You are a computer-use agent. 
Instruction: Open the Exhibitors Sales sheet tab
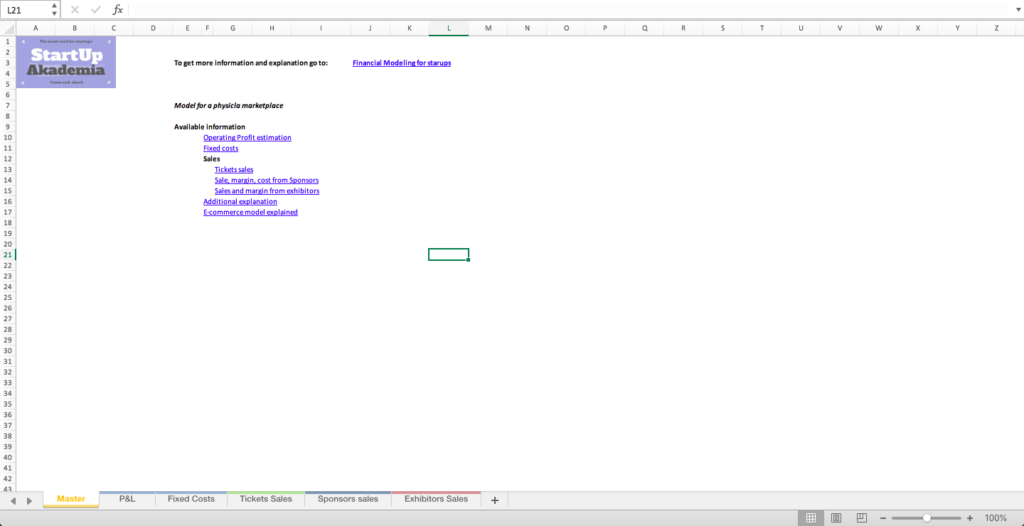pyautogui.click(x=436, y=499)
